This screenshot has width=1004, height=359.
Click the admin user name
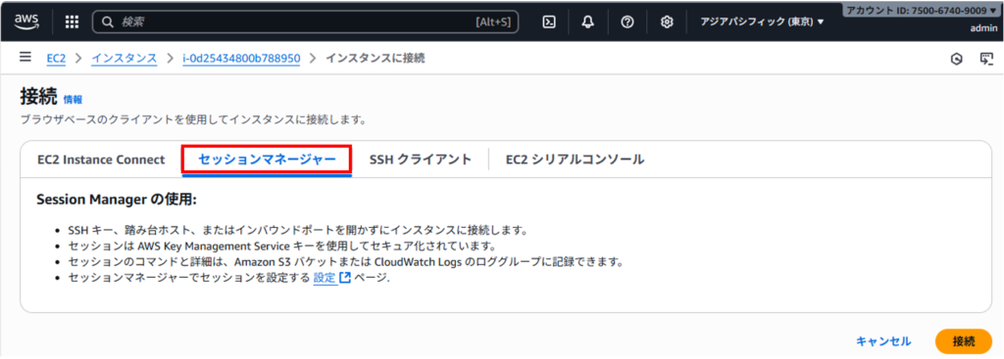pos(983,28)
